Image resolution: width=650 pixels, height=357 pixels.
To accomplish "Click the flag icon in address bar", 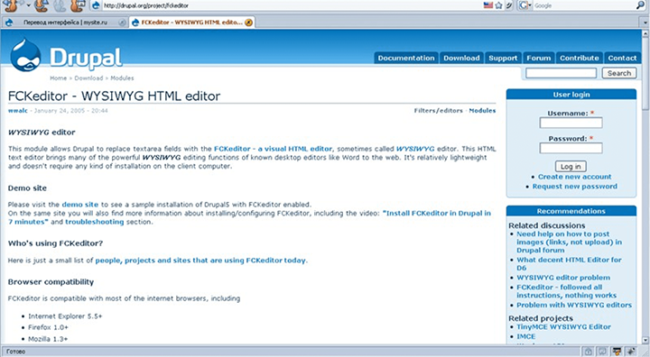I will pos(487,5).
